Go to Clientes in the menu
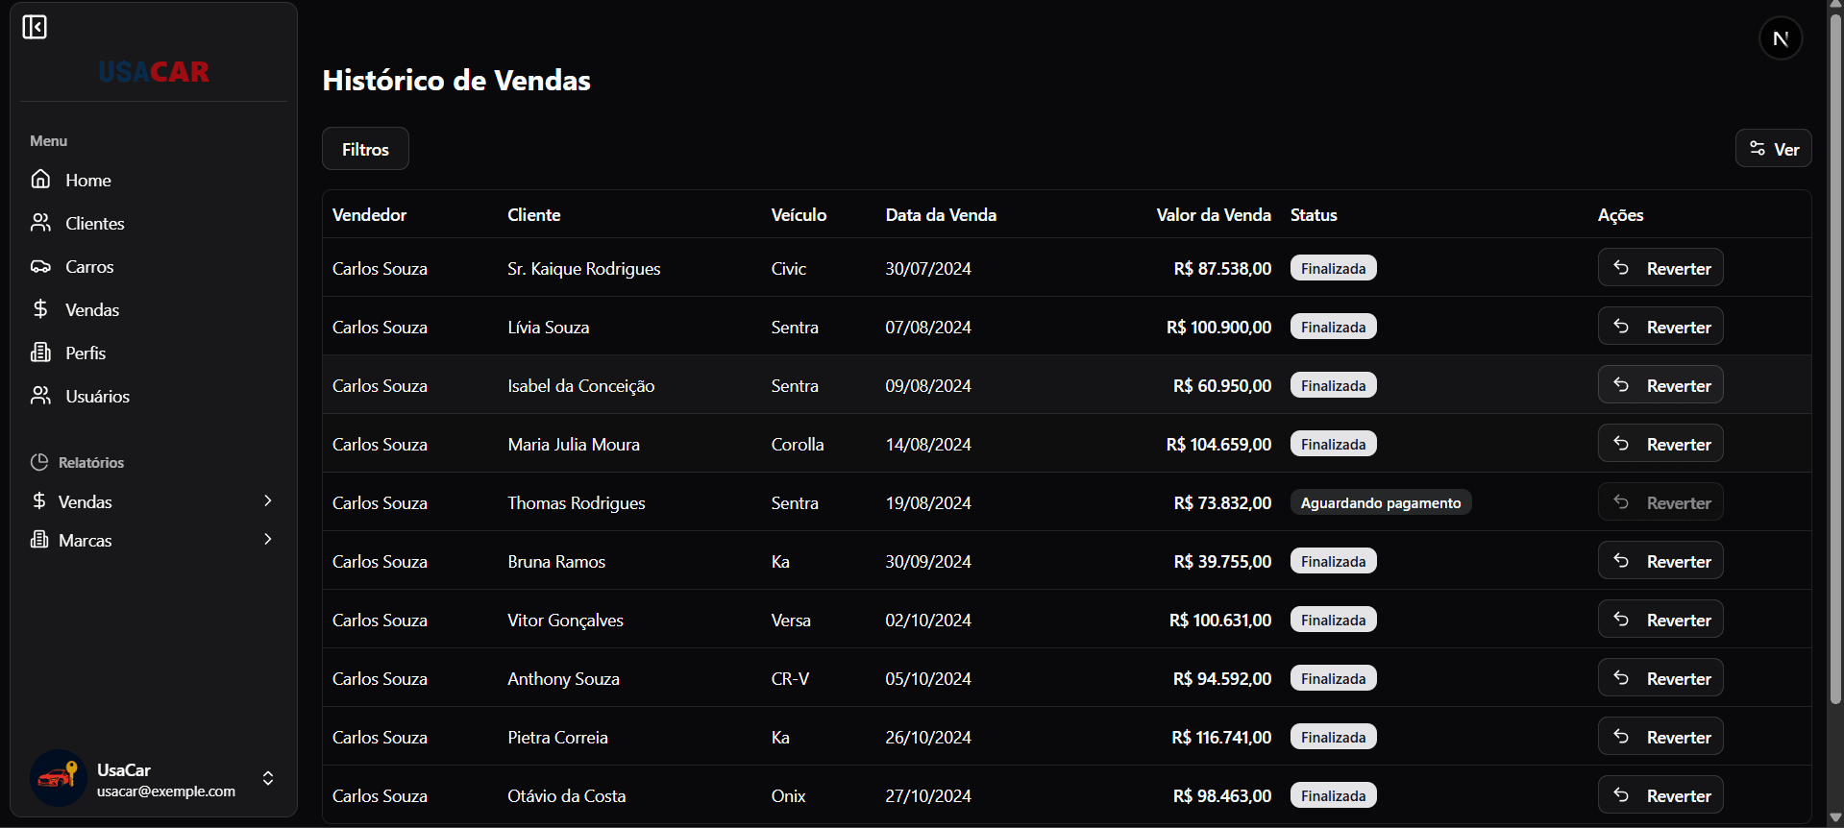The image size is (1844, 828). click(x=94, y=223)
